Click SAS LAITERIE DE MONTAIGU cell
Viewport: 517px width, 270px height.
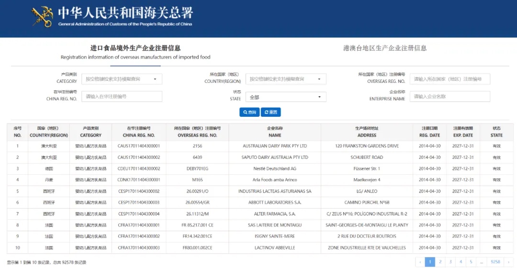pos(275,225)
